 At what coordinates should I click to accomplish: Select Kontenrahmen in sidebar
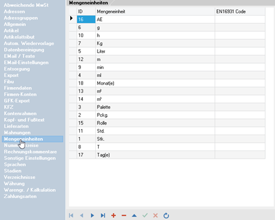click(20, 114)
